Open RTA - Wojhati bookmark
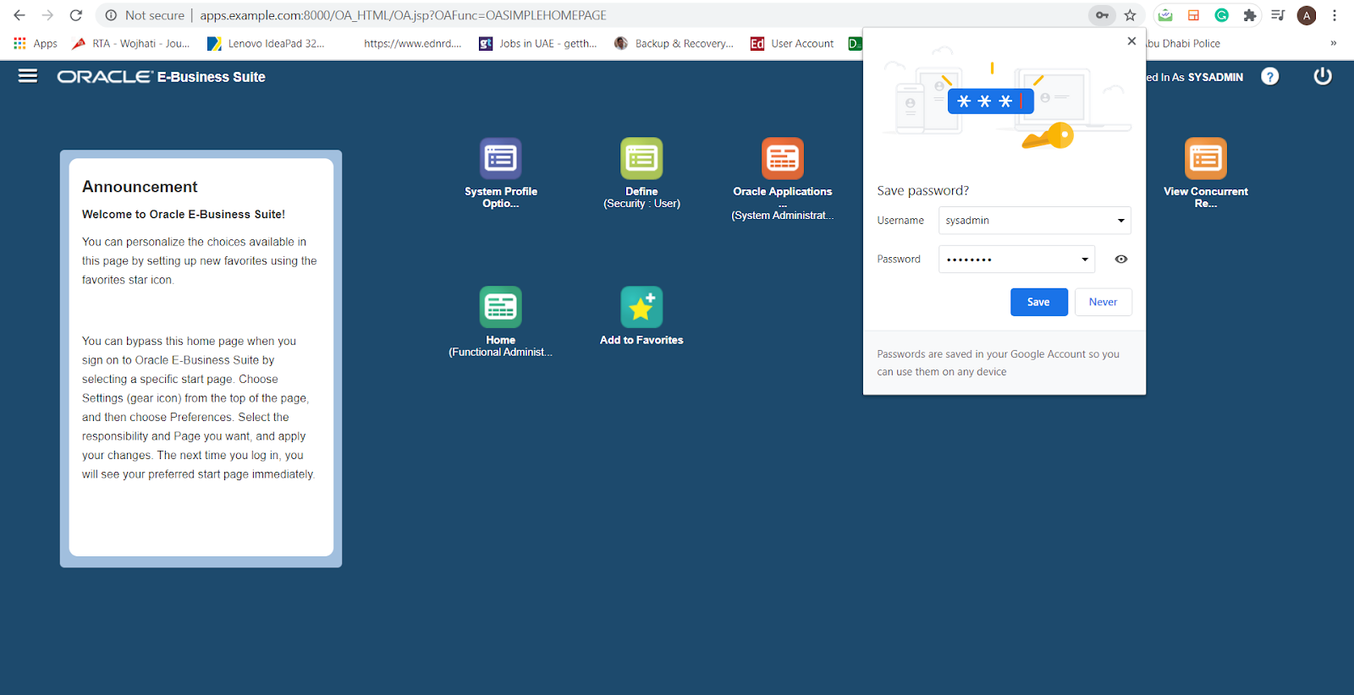This screenshot has width=1354, height=695. [131, 43]
